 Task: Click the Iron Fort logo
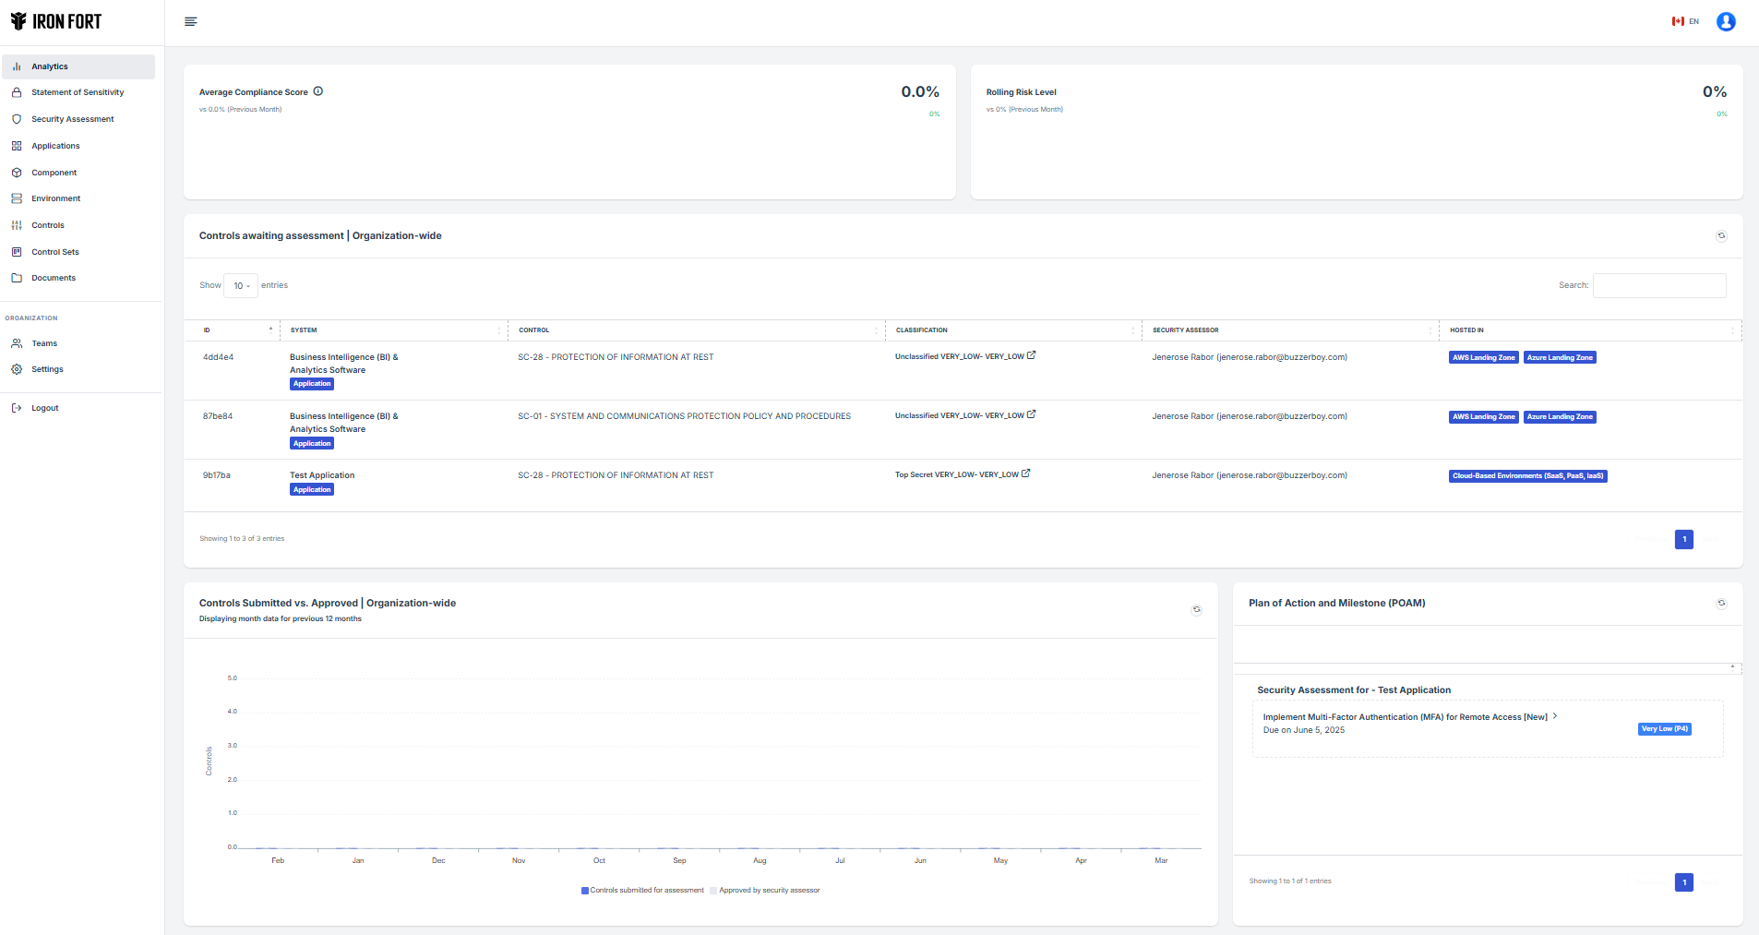click(56, 21)
